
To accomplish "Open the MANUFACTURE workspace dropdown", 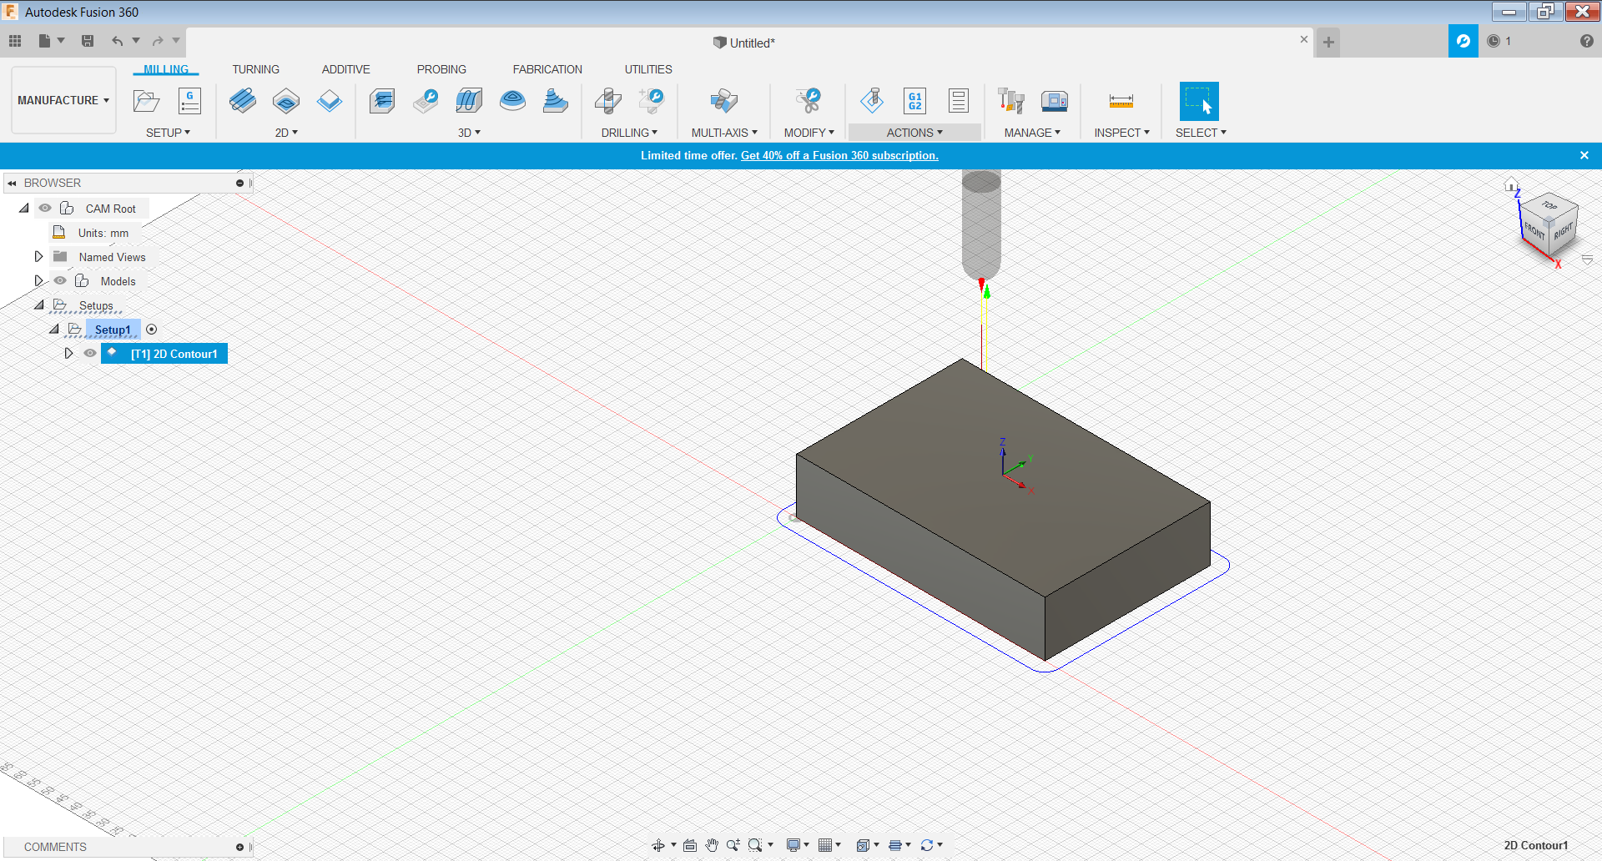I will (x=63, y=100).
